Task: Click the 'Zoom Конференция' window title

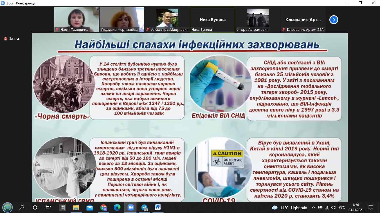Action: click(22, 3)
